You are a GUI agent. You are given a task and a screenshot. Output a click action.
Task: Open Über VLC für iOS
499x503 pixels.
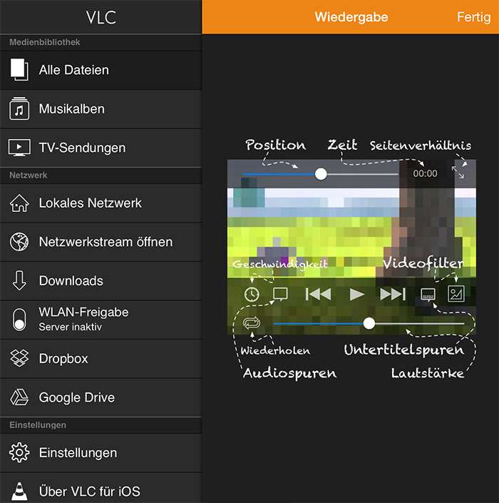[x=101, y=488]
